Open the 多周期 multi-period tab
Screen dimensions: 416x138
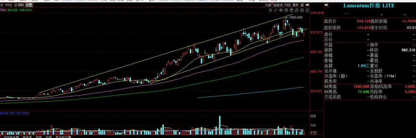[x=19, y=5]
